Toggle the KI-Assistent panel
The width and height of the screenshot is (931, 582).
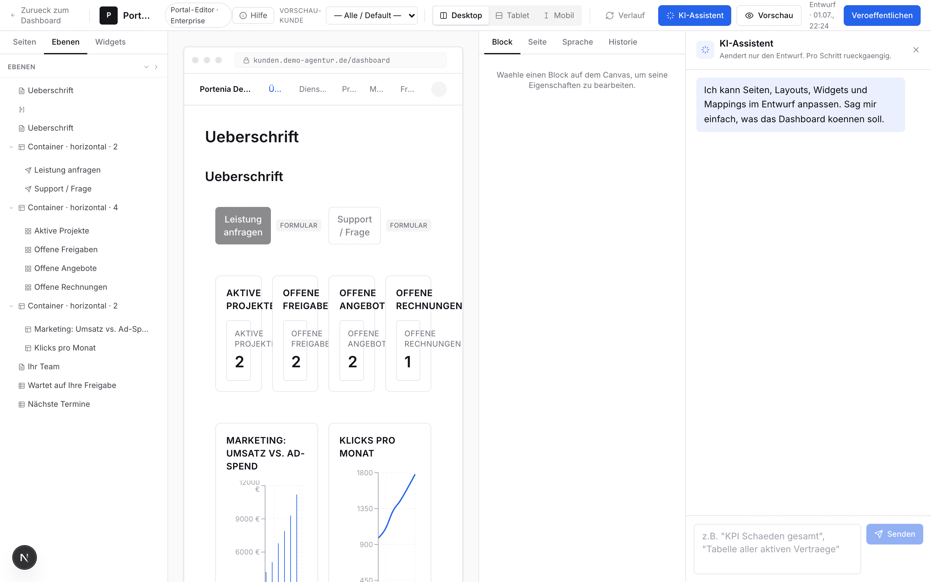(x=694, y=16)
